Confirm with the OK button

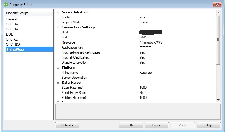tap(131, 125)
